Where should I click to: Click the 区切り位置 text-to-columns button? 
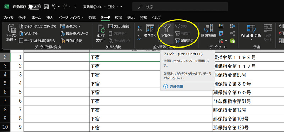(209, 31)
